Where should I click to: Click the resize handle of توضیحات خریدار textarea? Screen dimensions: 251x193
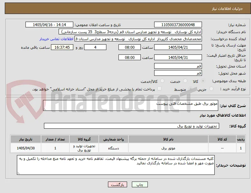click(x=18, y=173)
